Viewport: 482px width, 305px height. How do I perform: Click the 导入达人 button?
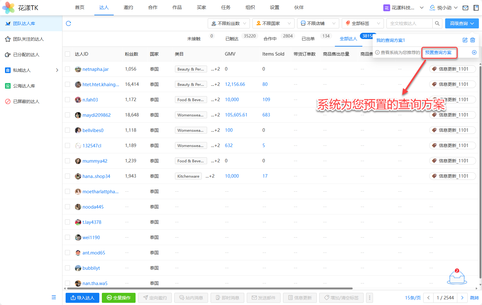(x=82, y=298)
